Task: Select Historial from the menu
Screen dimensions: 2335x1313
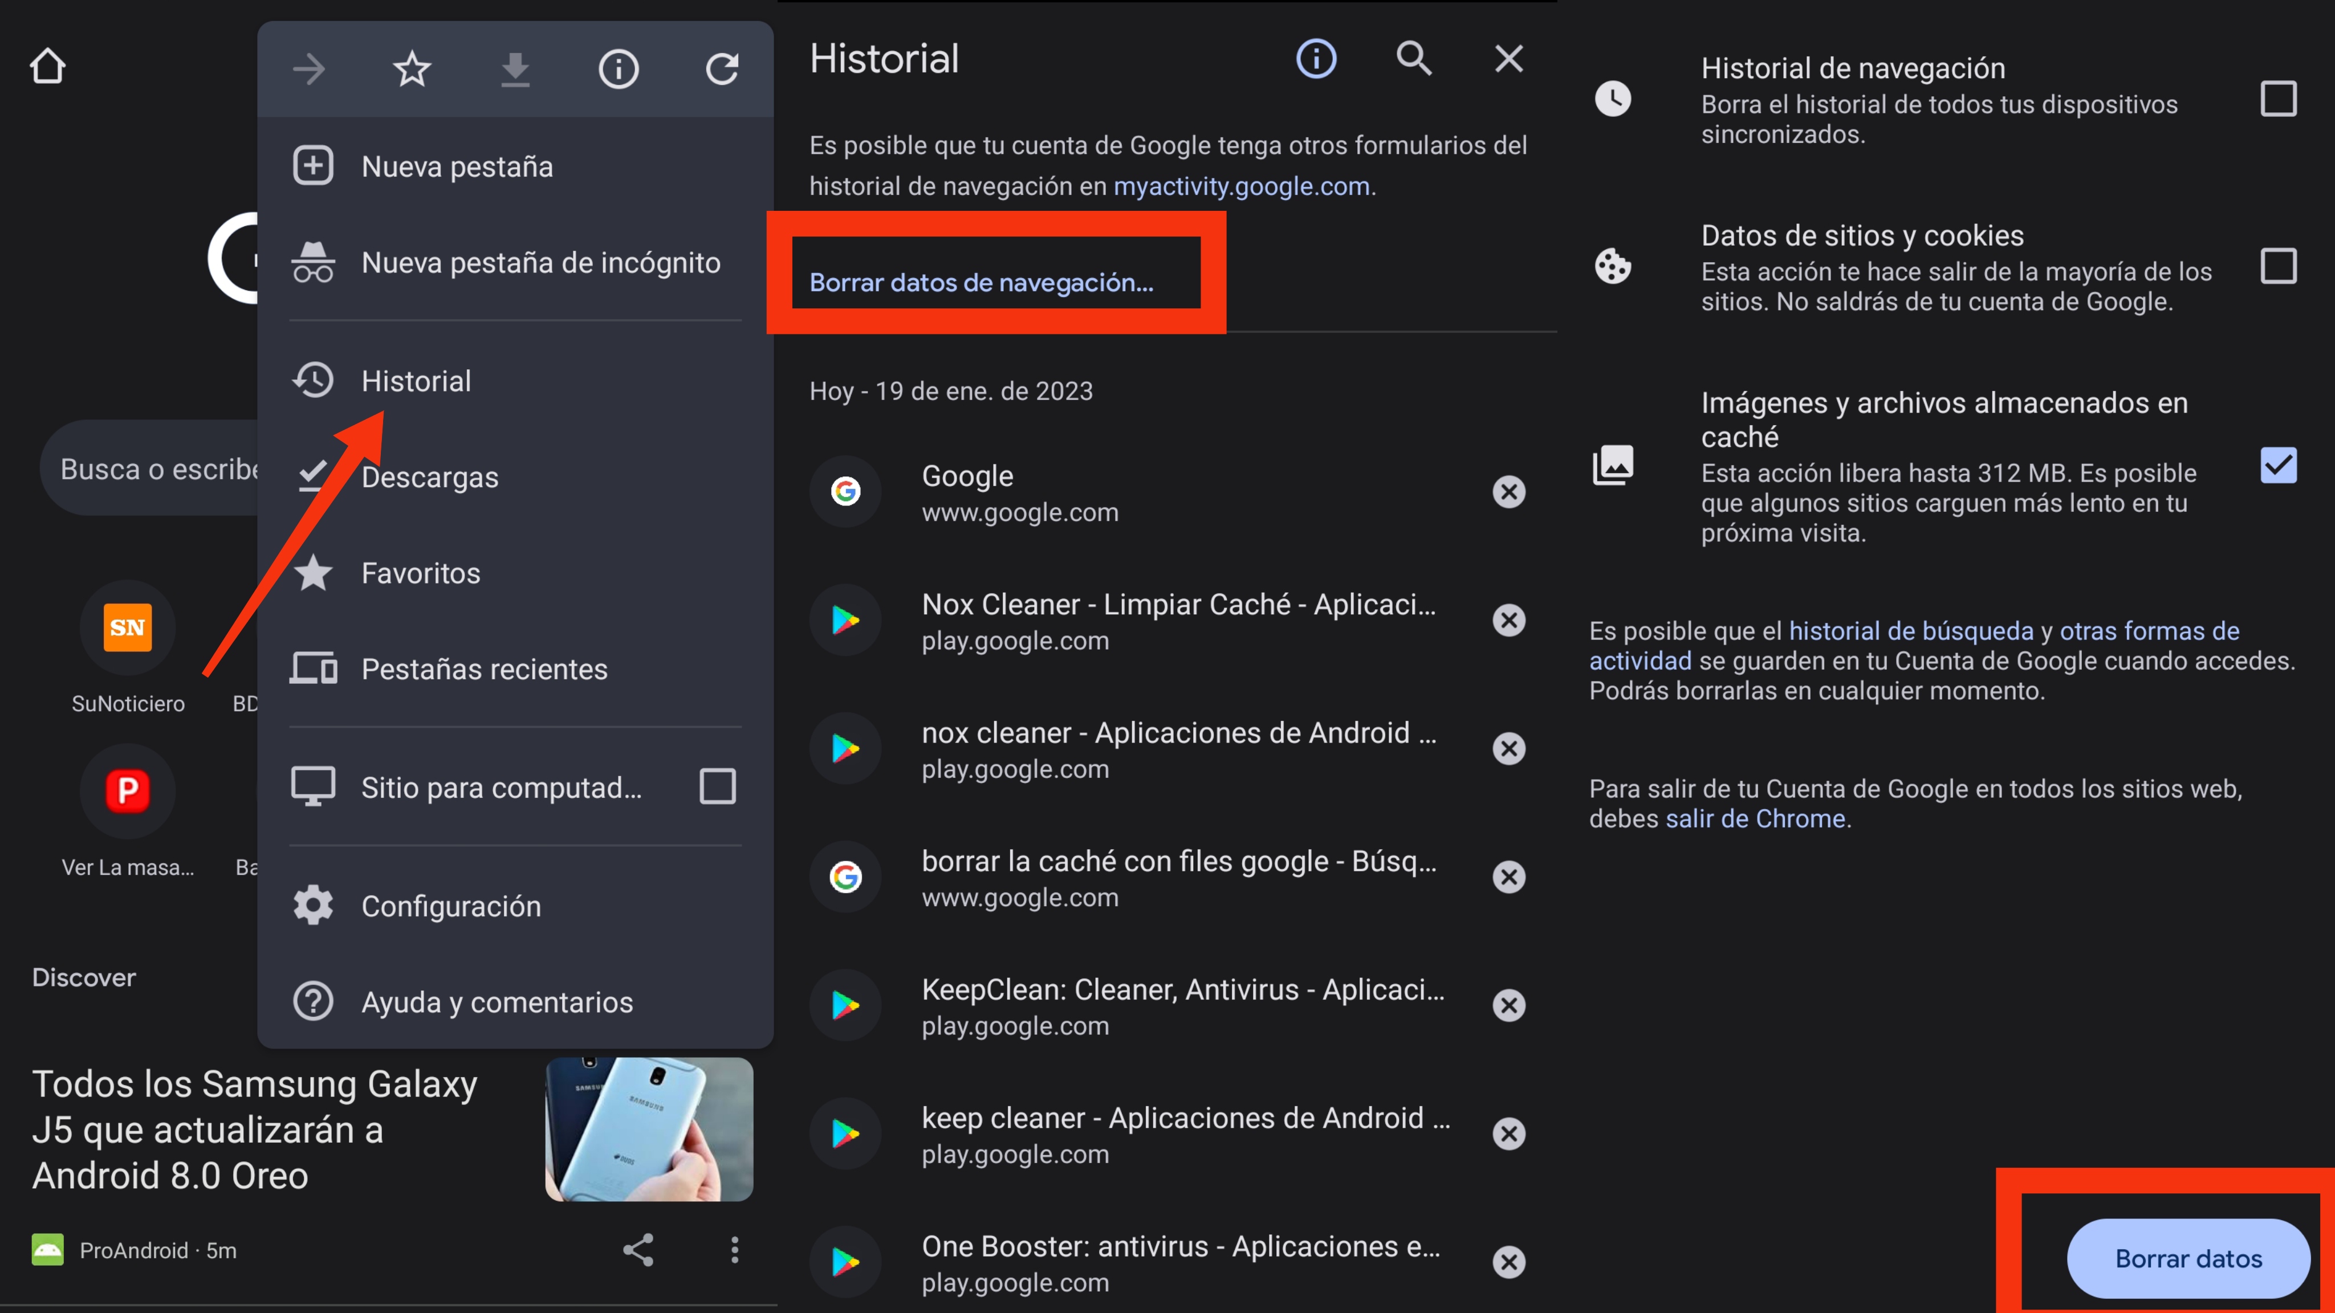Action: (515, 381)
